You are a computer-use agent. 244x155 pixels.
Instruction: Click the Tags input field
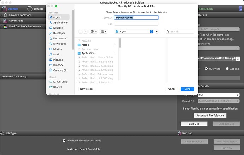click(136, 24)
